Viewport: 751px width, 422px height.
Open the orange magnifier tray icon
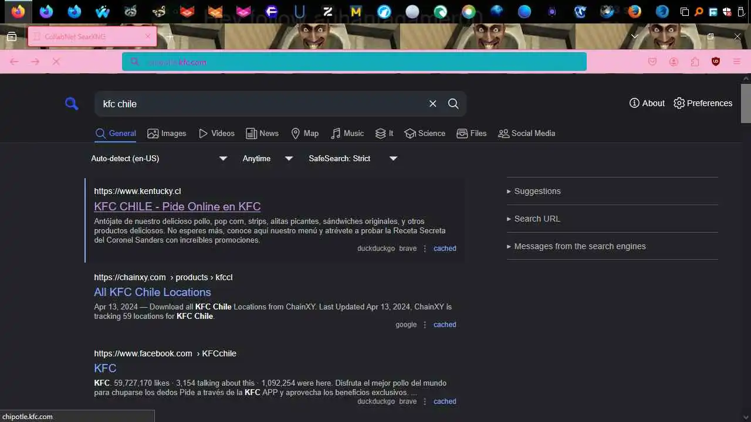pyautogui.click(x=699, y=12)
